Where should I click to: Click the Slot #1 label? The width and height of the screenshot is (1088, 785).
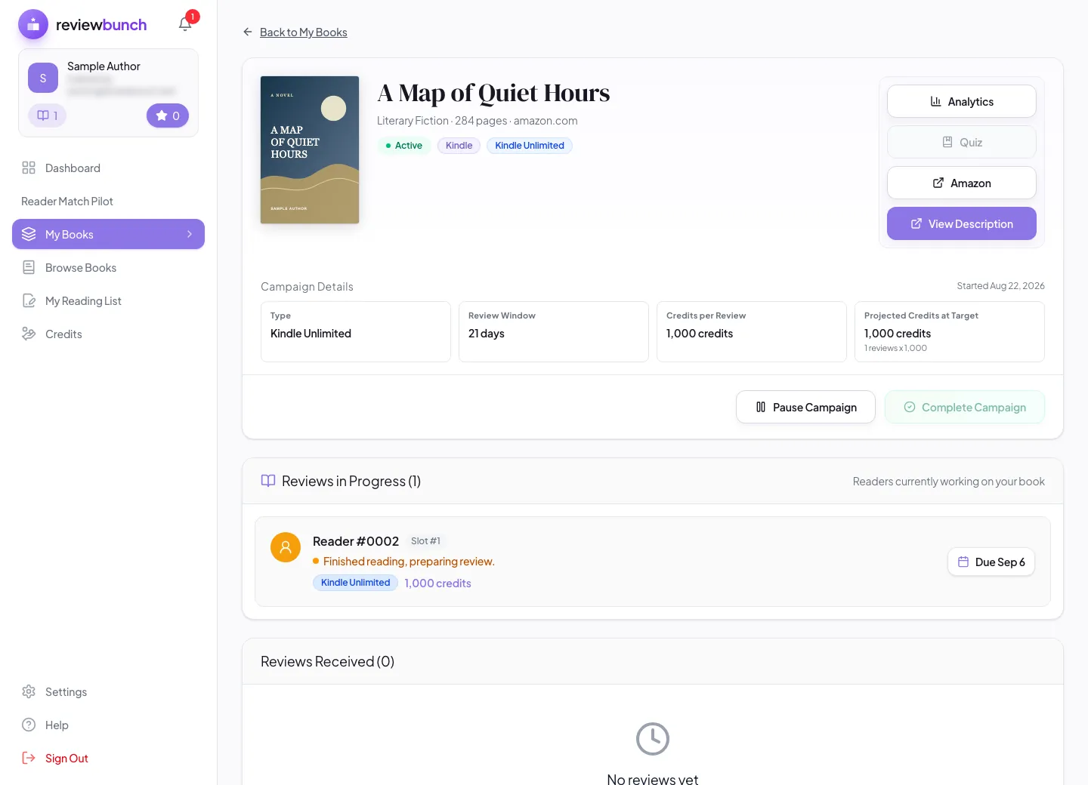coord(425,541)
